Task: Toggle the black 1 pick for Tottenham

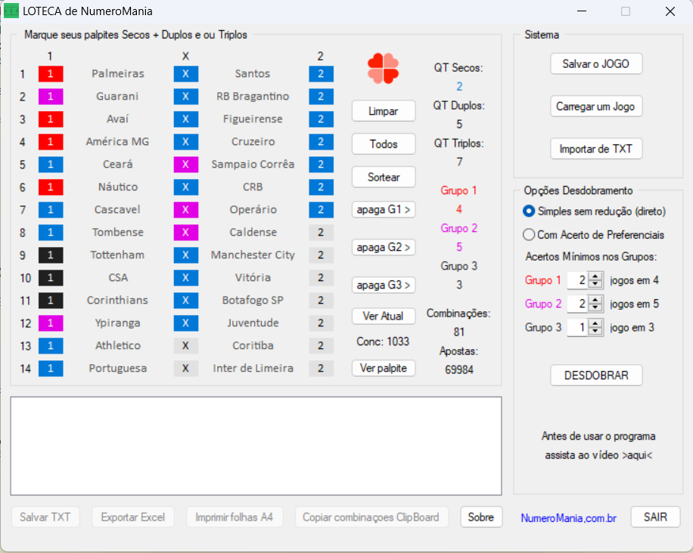Action: click(51, 255)
